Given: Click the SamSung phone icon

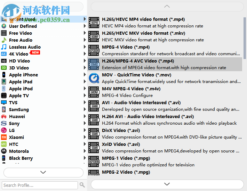Looking at the screenshot, I should pos(4,109).
